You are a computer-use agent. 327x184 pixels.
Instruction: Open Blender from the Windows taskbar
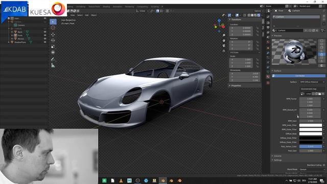point(163,180)
